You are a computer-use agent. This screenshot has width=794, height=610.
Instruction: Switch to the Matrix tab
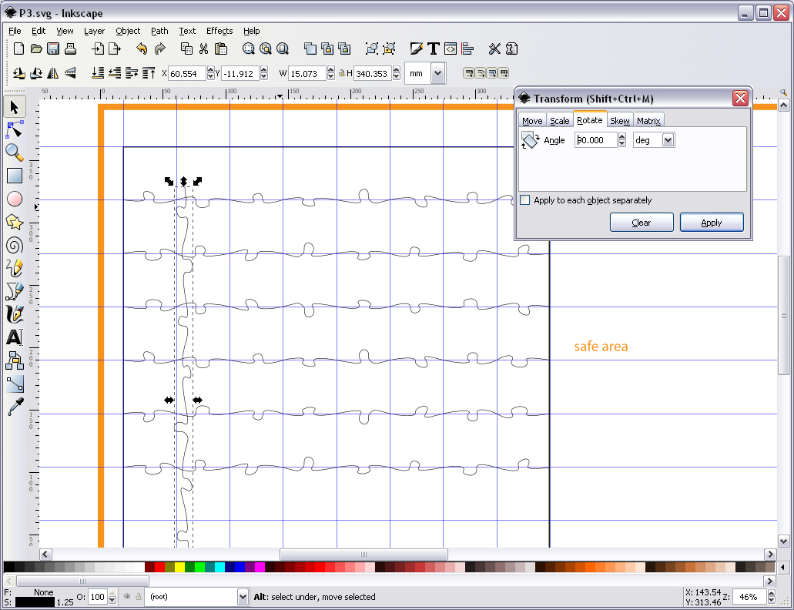[648, 120]
